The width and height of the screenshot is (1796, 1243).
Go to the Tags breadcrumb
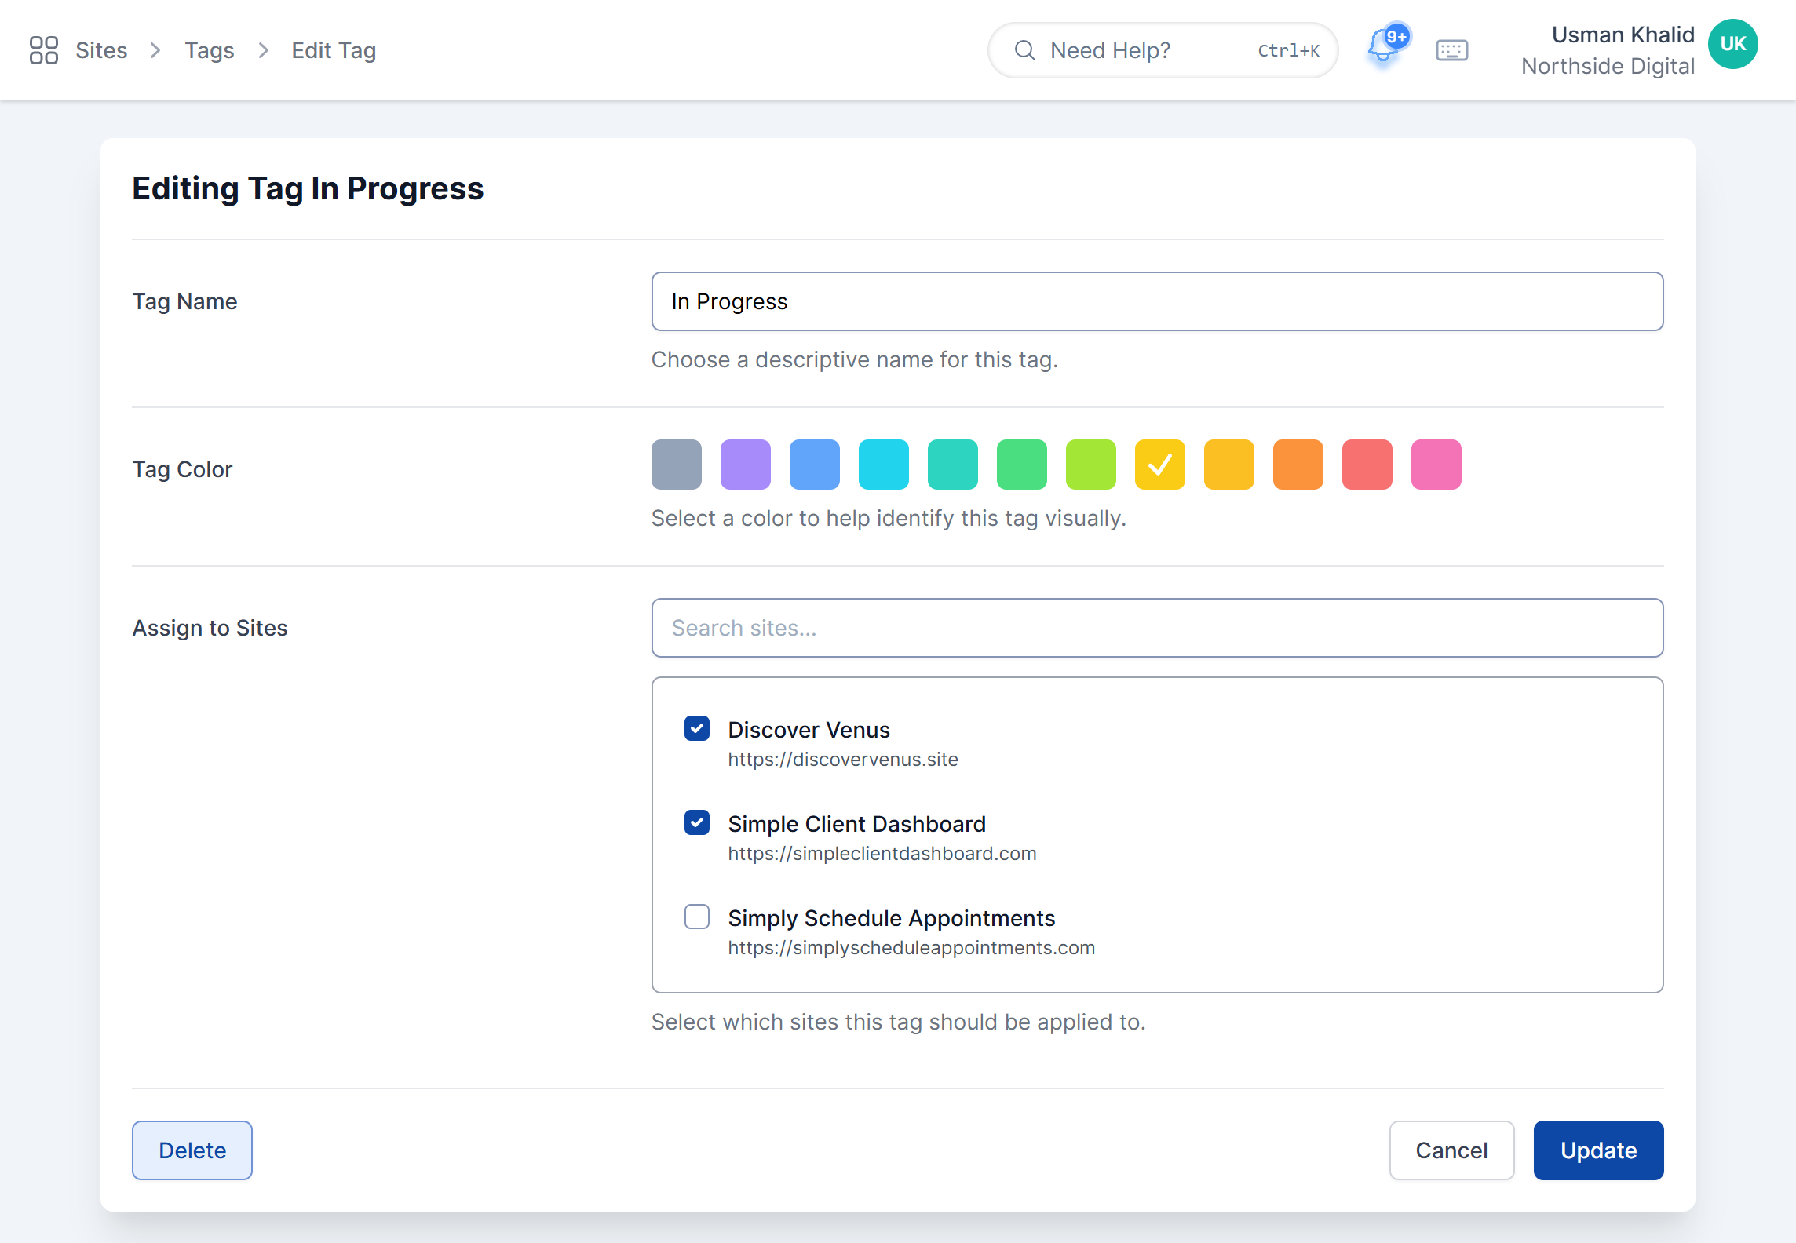[210, 50]
